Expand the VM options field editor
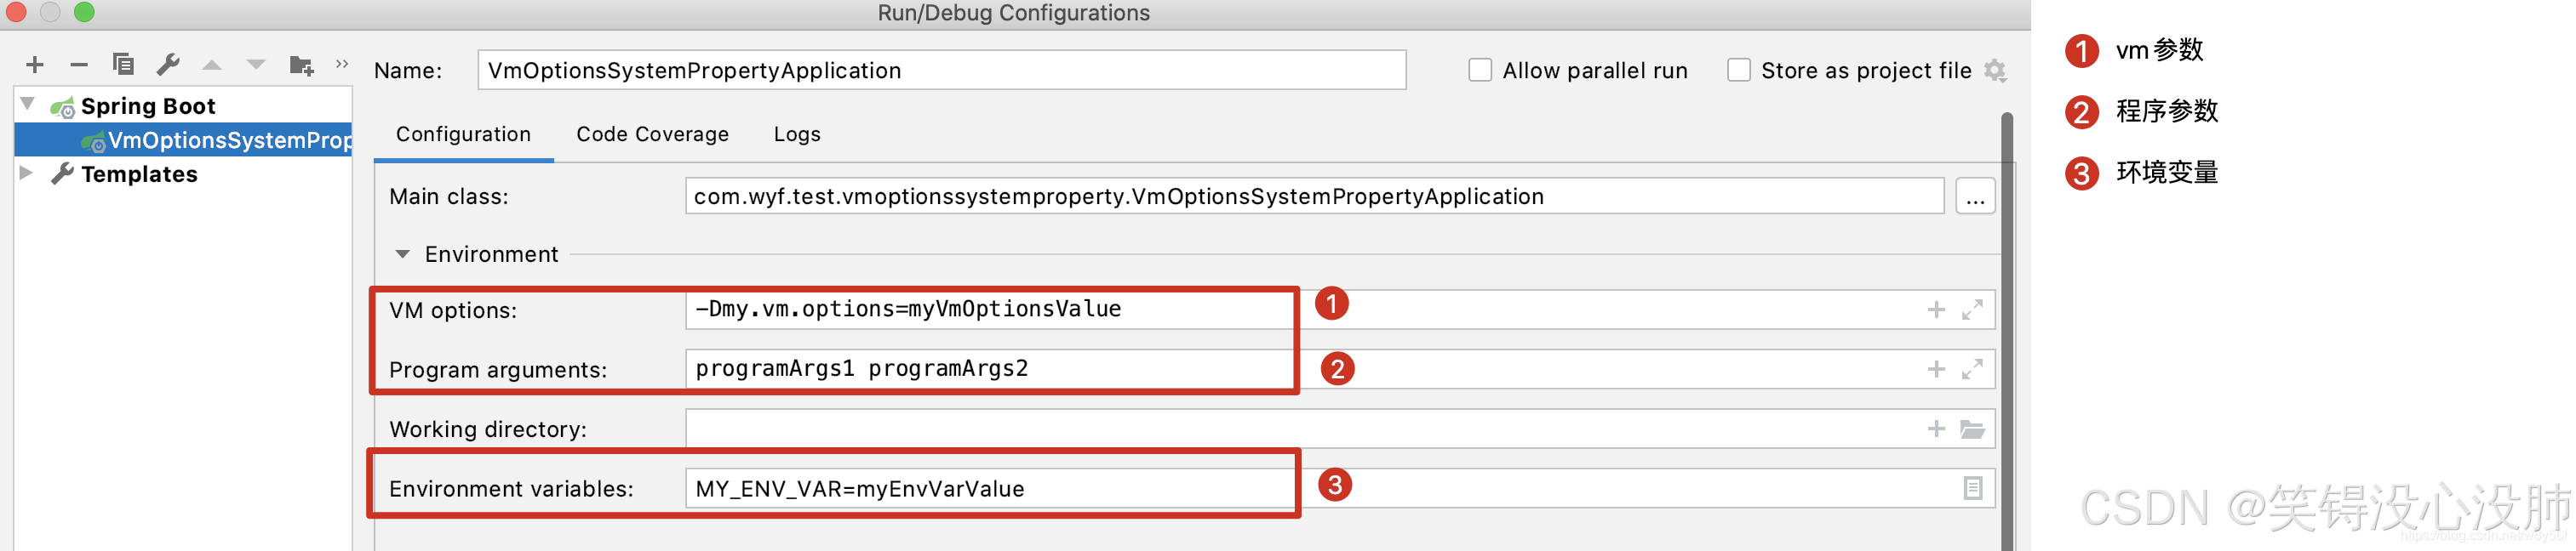This screenshot has width=2576, height=551. click(x=1972, y=310)
